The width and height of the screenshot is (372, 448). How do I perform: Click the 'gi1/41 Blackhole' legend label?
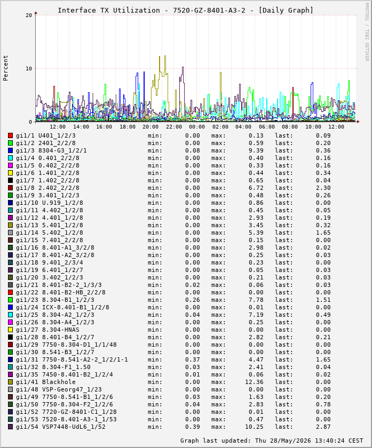point(46,382)
